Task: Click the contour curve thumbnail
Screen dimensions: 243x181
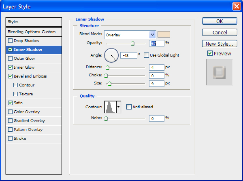Action: [x=111, y=107]
